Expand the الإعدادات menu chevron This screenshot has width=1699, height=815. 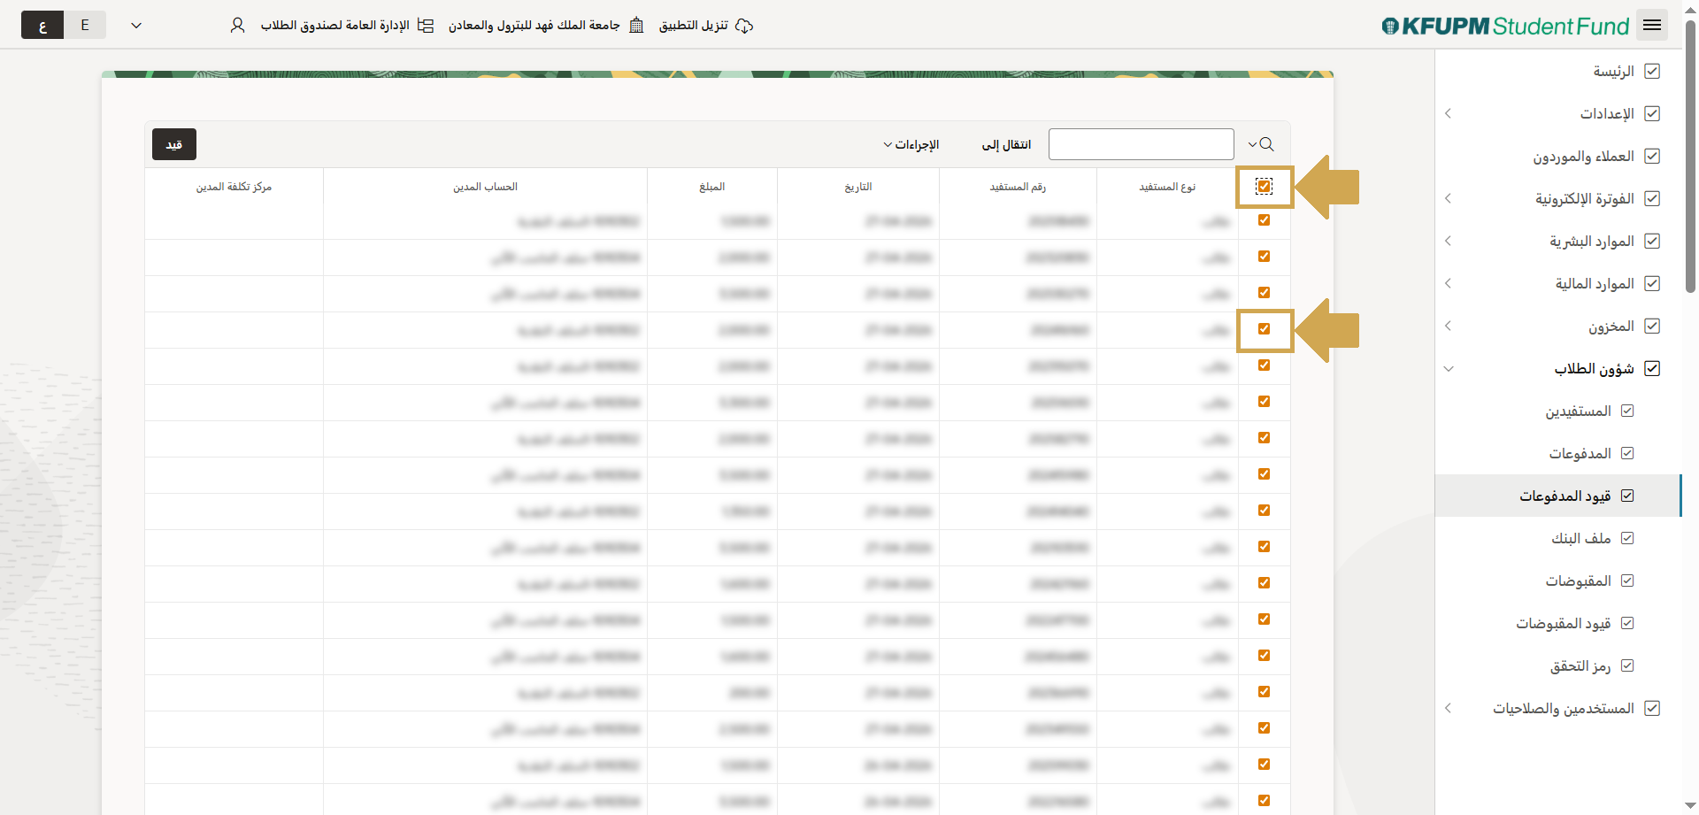pyautogui.click(x=1448, y=113)
